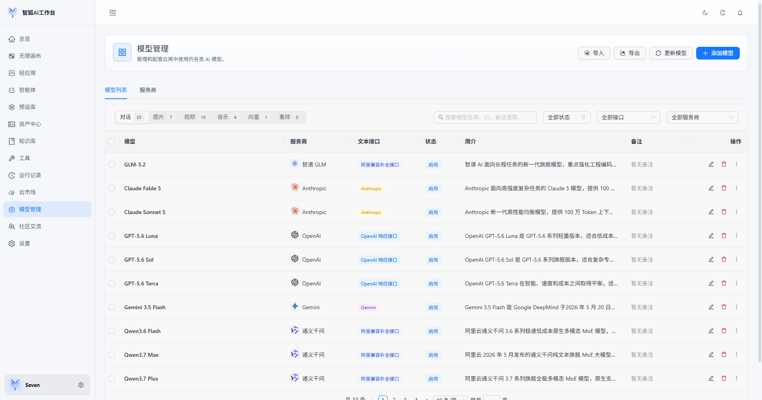Delete the GLM-5.2 model

724,164
